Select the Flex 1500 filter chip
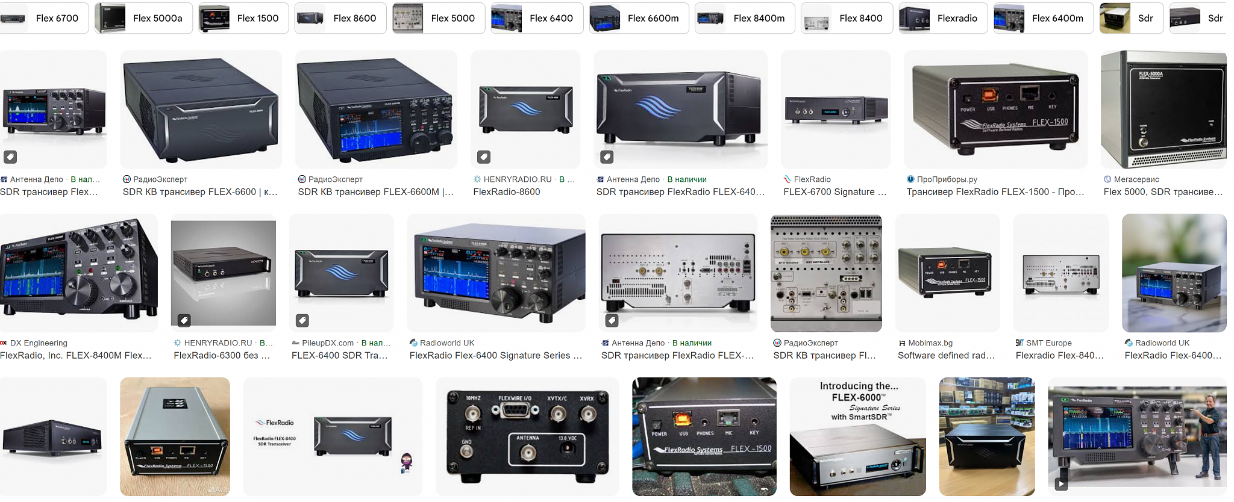This screenshot has height=502, width=1234. coord(244,18)
